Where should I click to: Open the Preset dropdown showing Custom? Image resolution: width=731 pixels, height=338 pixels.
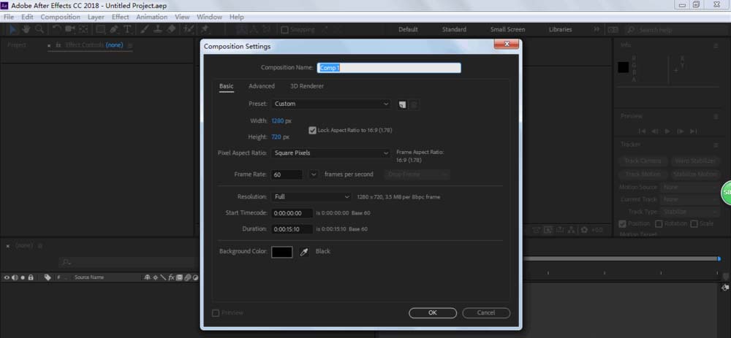click(x=331, y=104)
